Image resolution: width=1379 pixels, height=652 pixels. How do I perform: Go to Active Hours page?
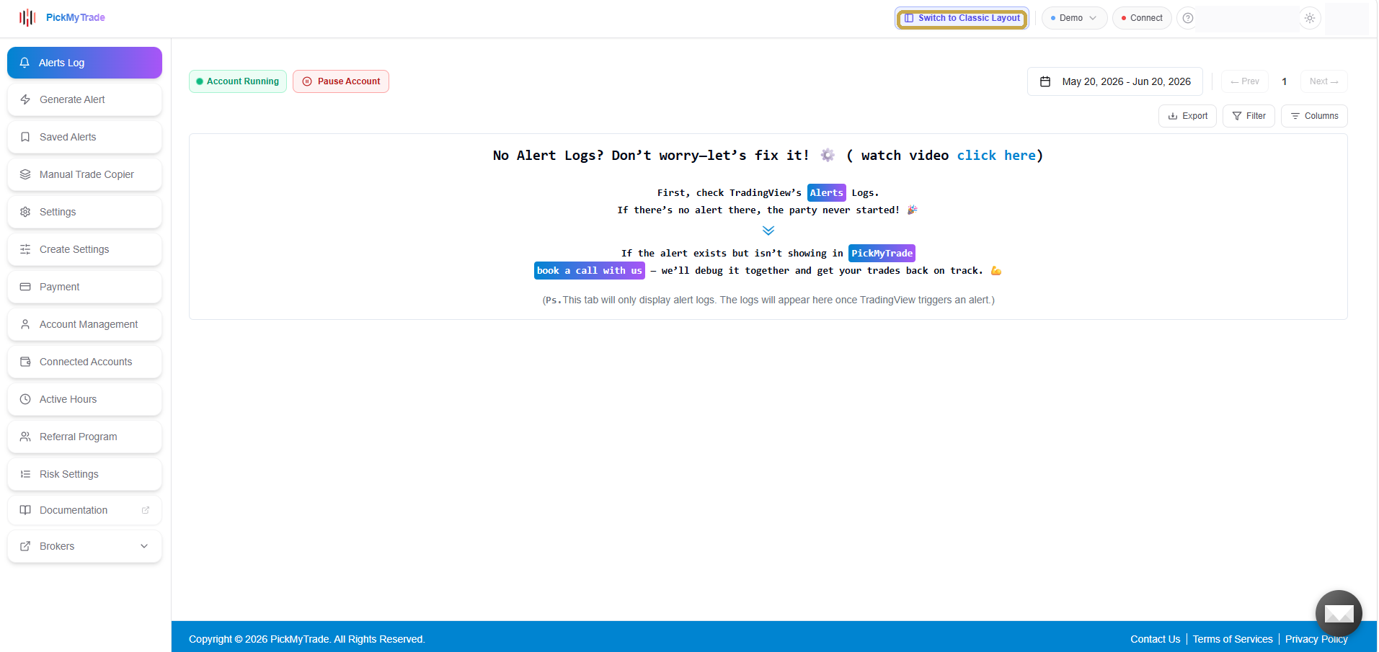pyautogui.click(x=84, y=399)
